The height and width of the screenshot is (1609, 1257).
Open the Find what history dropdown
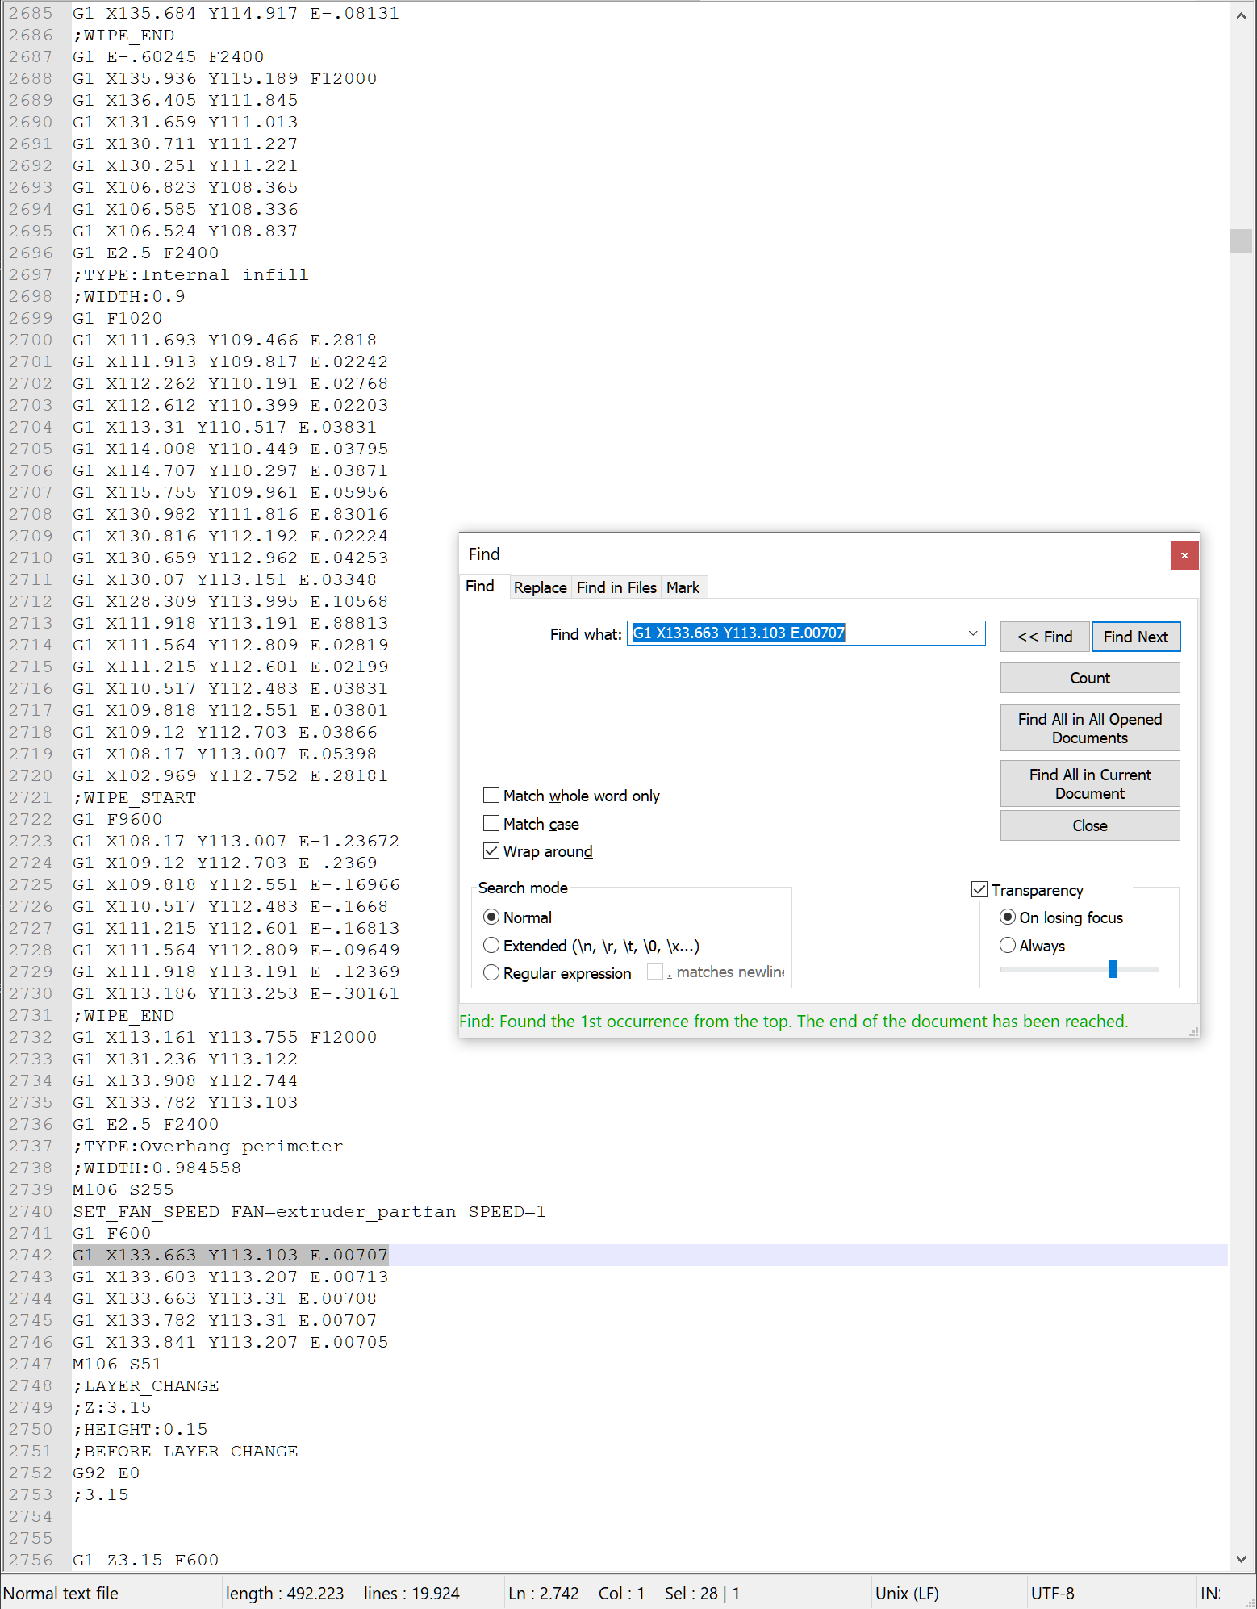pos(973,633)
